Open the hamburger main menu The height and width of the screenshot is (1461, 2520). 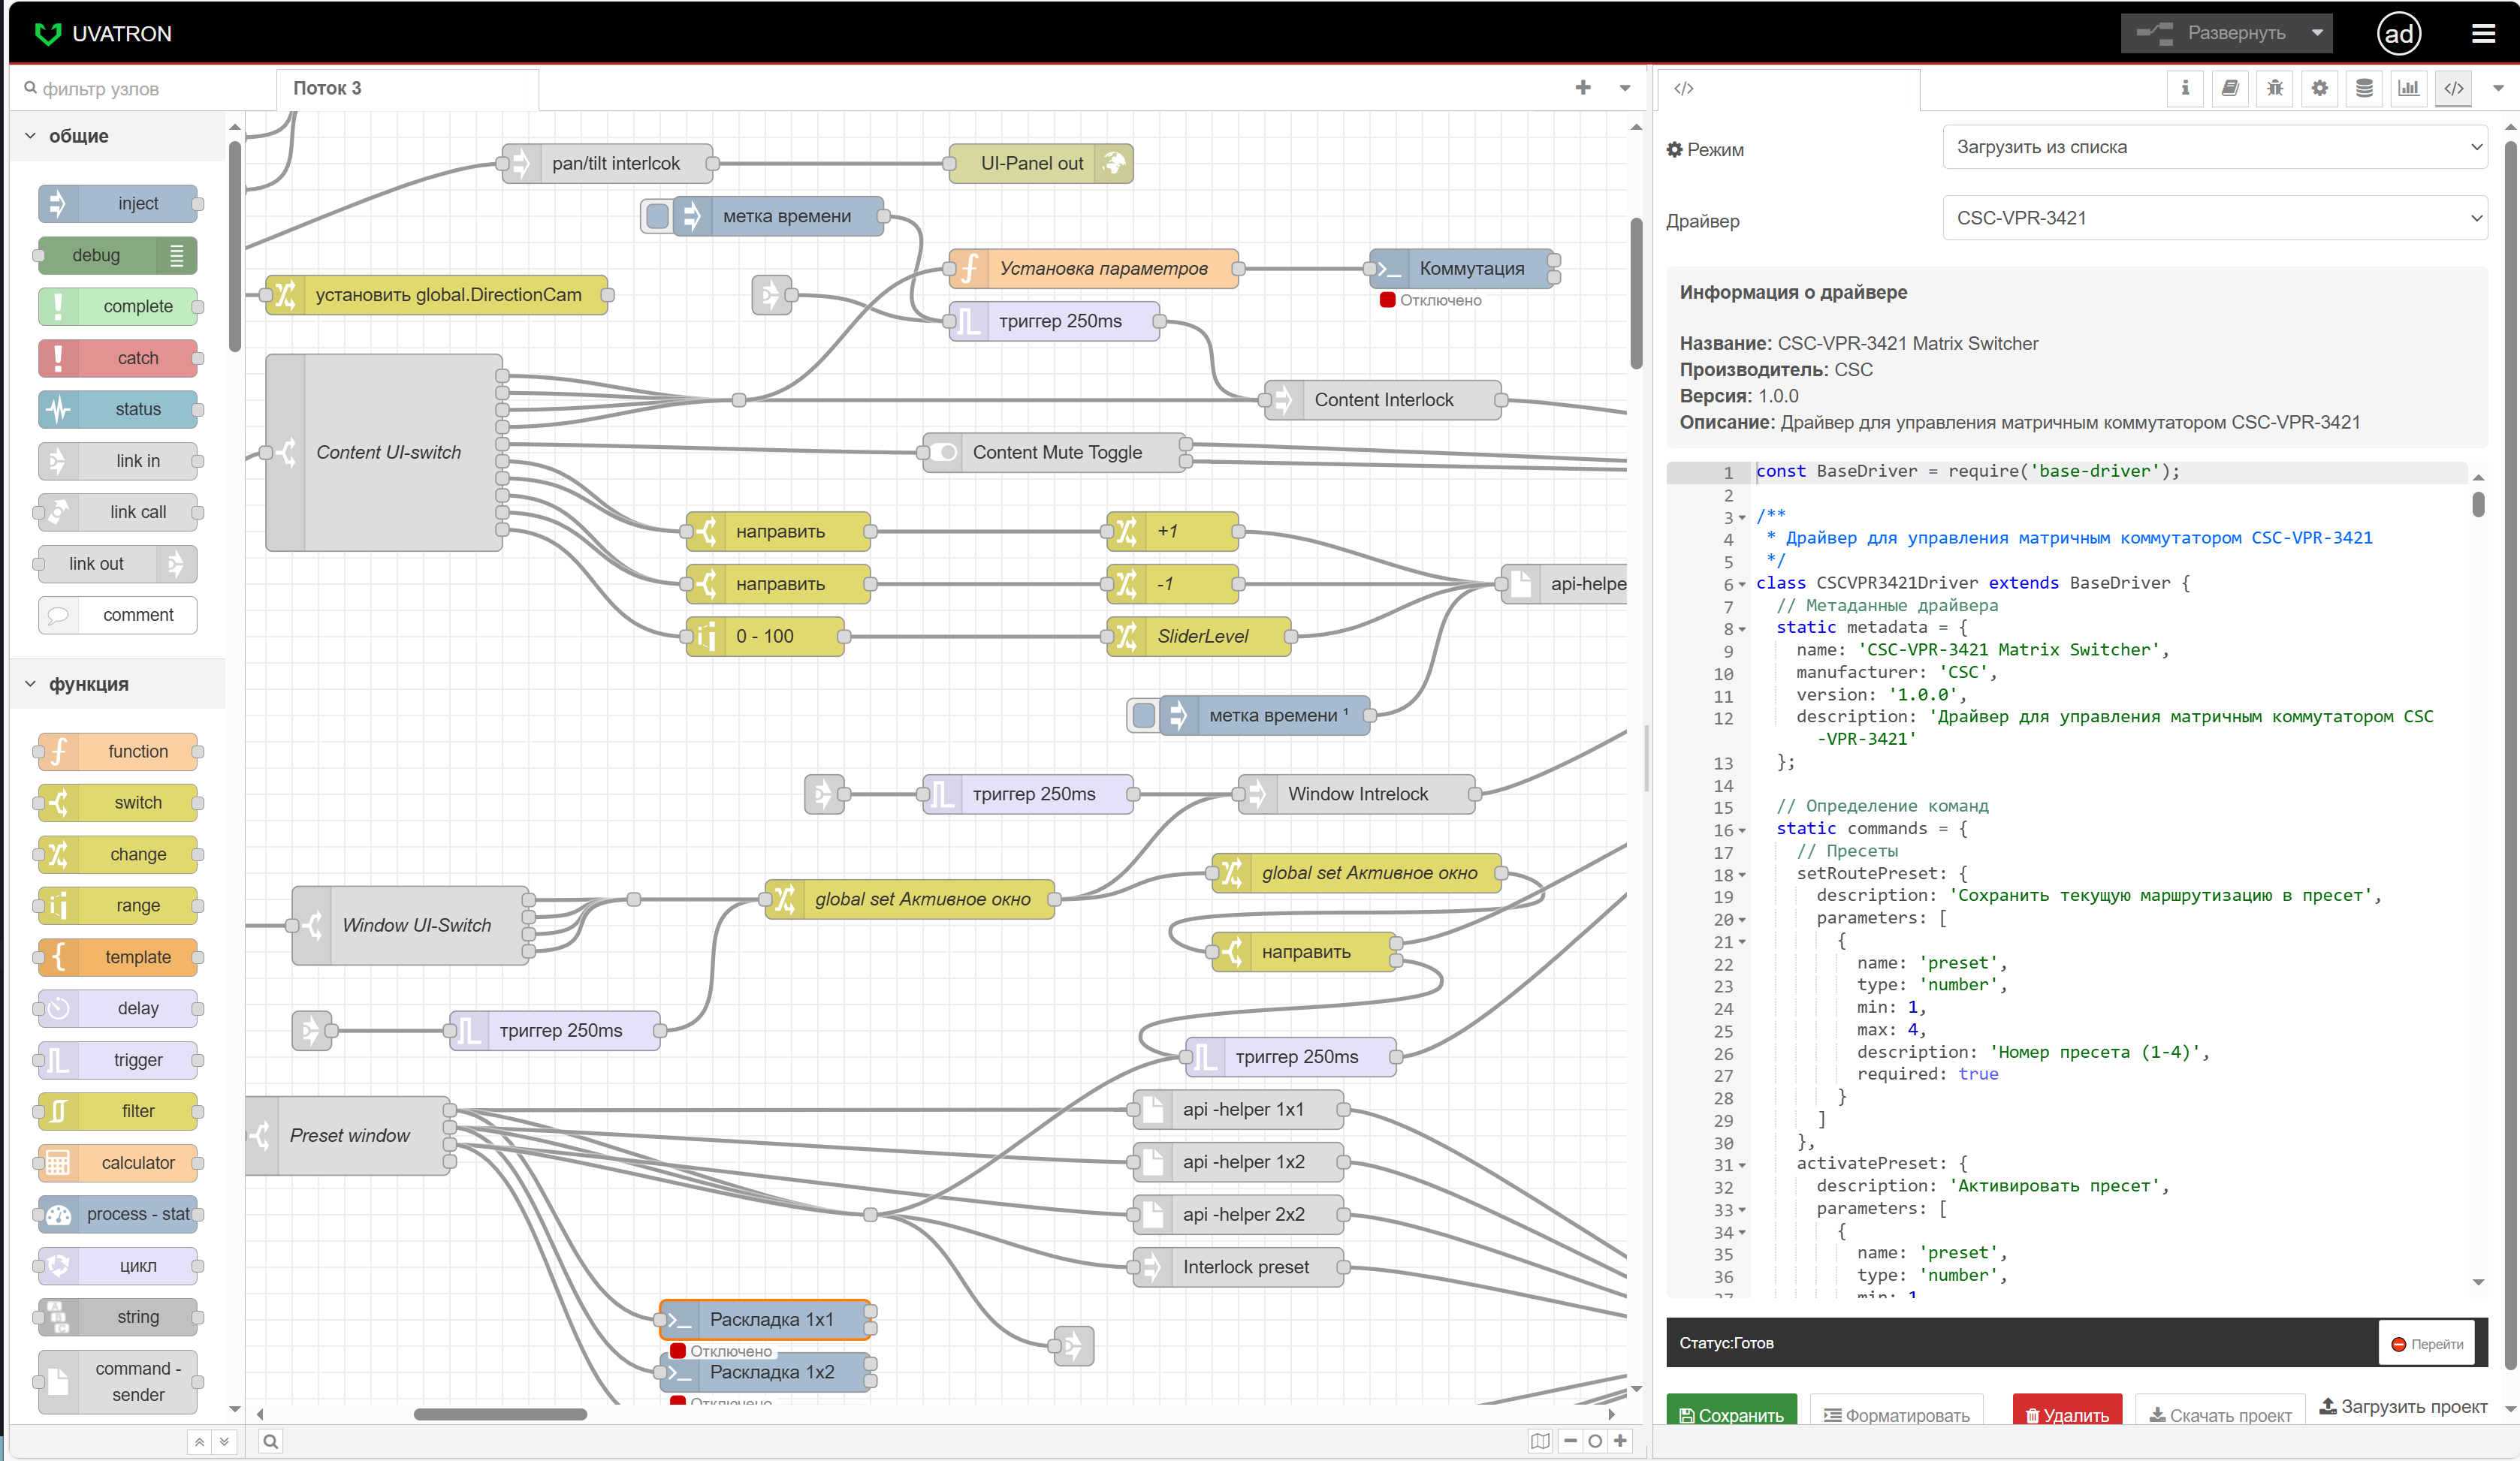[x=2483, y=34]
